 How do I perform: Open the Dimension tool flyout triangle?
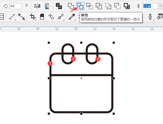click(x=15, y=20)
